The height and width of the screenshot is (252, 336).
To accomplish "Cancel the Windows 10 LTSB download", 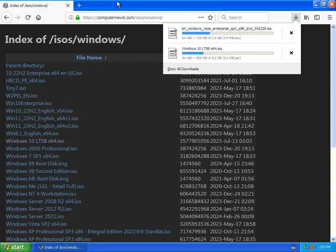I will [x=291, y=53].
